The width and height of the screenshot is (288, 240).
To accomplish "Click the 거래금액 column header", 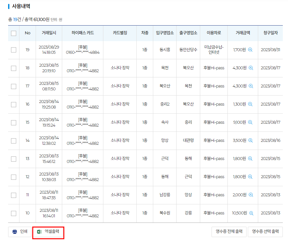I will 243,33.
